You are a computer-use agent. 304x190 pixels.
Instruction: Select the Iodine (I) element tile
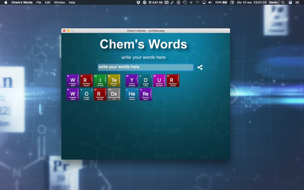100,81
